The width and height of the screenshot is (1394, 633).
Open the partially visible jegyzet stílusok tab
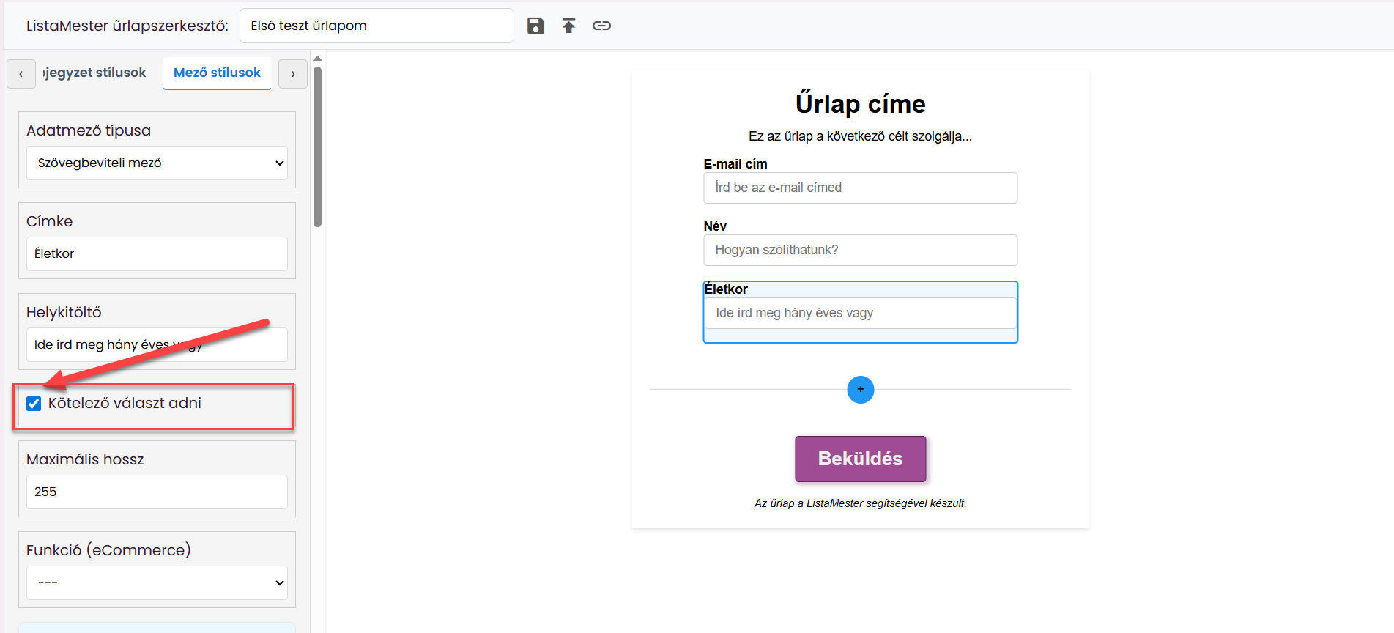tap(94, 73)
